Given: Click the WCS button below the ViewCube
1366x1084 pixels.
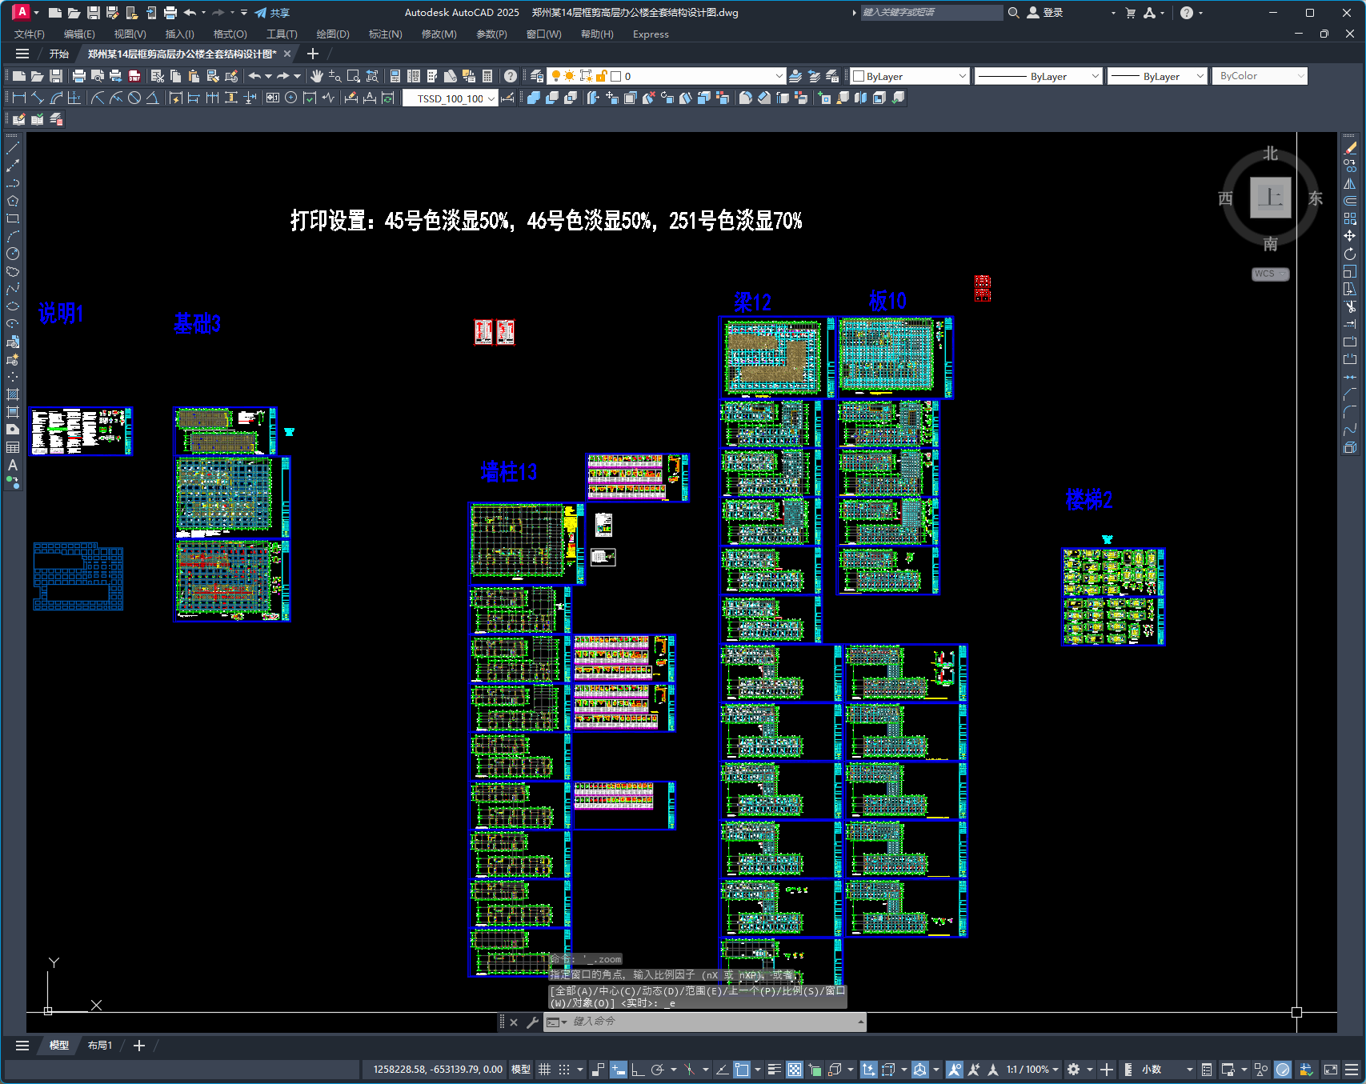Looking at the screenshot, I should tap(1270, 274).
